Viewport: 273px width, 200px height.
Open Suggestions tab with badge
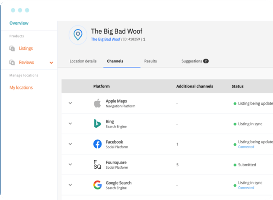[x=195, y=61]
